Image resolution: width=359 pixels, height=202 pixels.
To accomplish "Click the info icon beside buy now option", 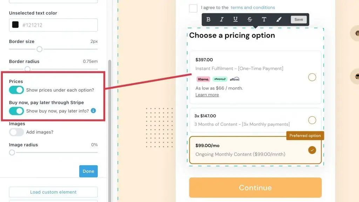I will 93,111.
